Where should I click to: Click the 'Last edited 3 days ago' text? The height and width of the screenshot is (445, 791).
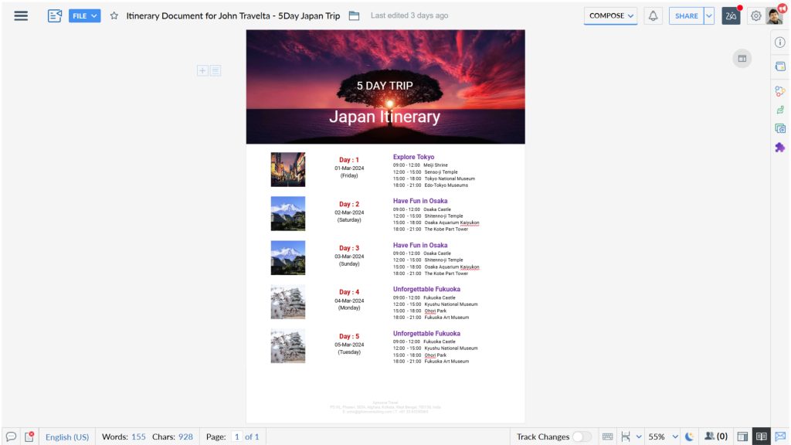409,15
